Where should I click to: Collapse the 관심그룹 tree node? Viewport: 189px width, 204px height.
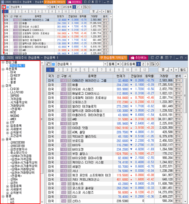click(x=3, y=62)
